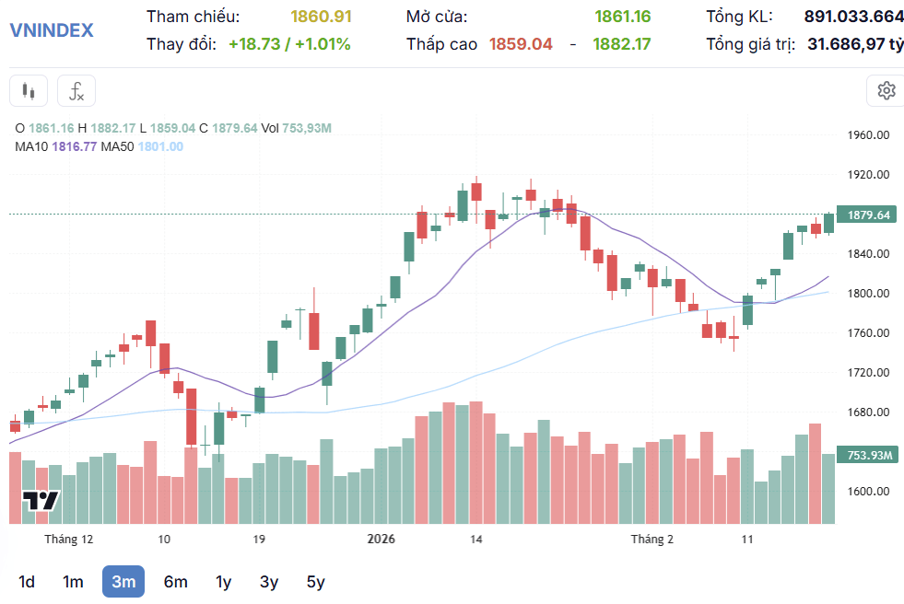904x604 pixels.
Task: Click the 1960.00 price axis label
Action: (868, 135)
